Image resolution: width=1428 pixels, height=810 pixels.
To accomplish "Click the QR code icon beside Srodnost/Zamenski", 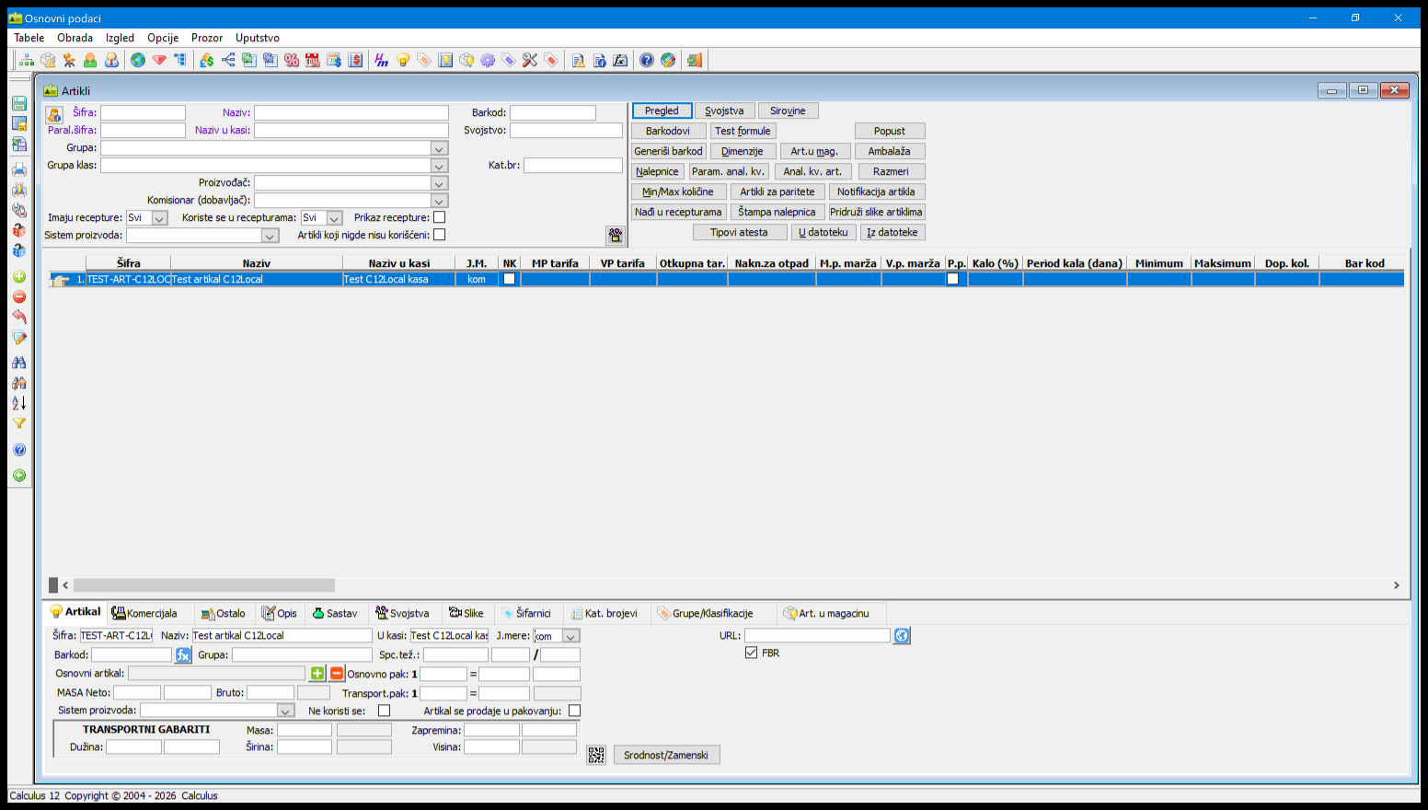I will pyautogui.click(x=596, y=755).
